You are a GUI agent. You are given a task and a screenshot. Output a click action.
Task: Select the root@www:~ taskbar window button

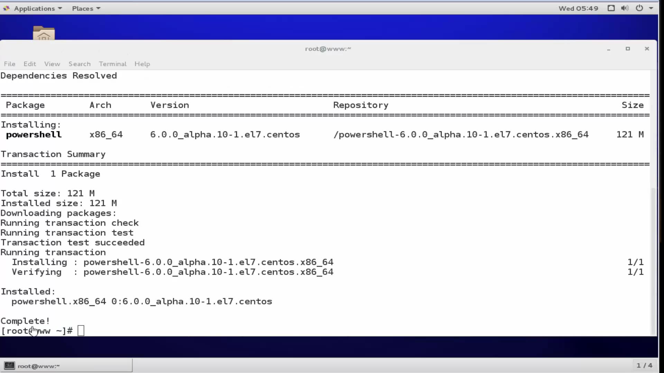tap(39, 366)
